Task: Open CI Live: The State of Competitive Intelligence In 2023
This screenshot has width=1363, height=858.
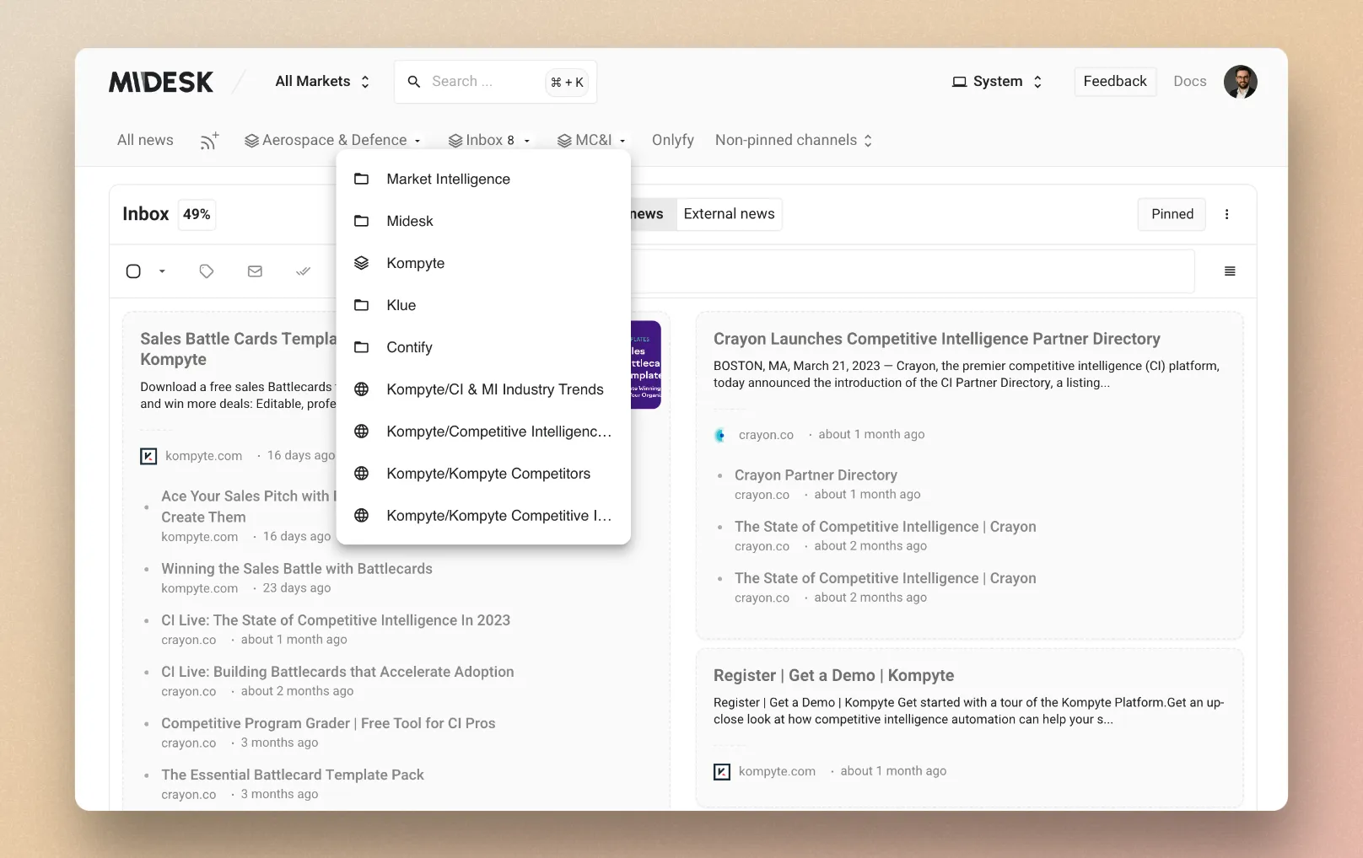Action: coord(336,620)
